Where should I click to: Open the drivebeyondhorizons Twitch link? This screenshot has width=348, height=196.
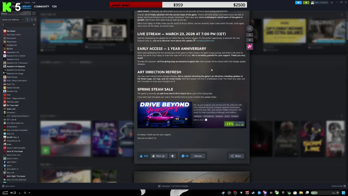pyautogui.click(x=205, y=41)
